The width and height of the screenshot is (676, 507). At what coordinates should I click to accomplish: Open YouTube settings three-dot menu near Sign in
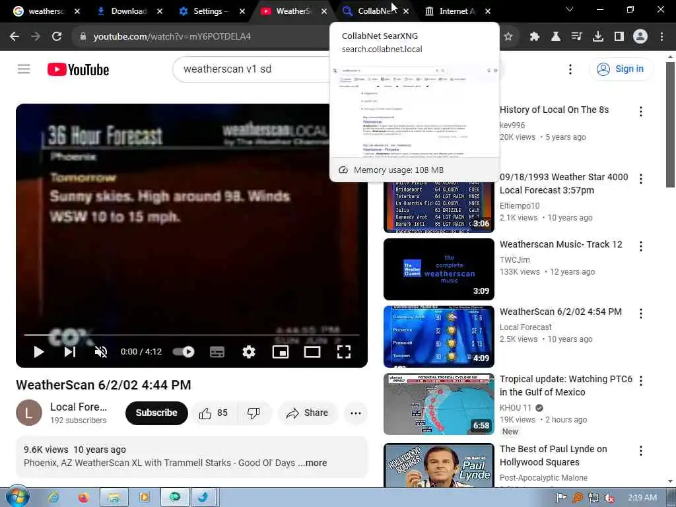570,69
